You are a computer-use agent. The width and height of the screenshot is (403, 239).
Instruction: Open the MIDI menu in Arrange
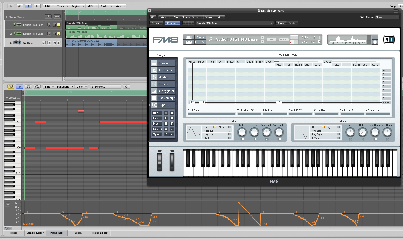point(92,6)
